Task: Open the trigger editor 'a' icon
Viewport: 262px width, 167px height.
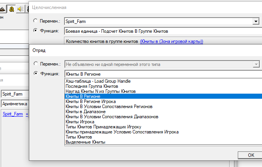Action: pos(12,8)
